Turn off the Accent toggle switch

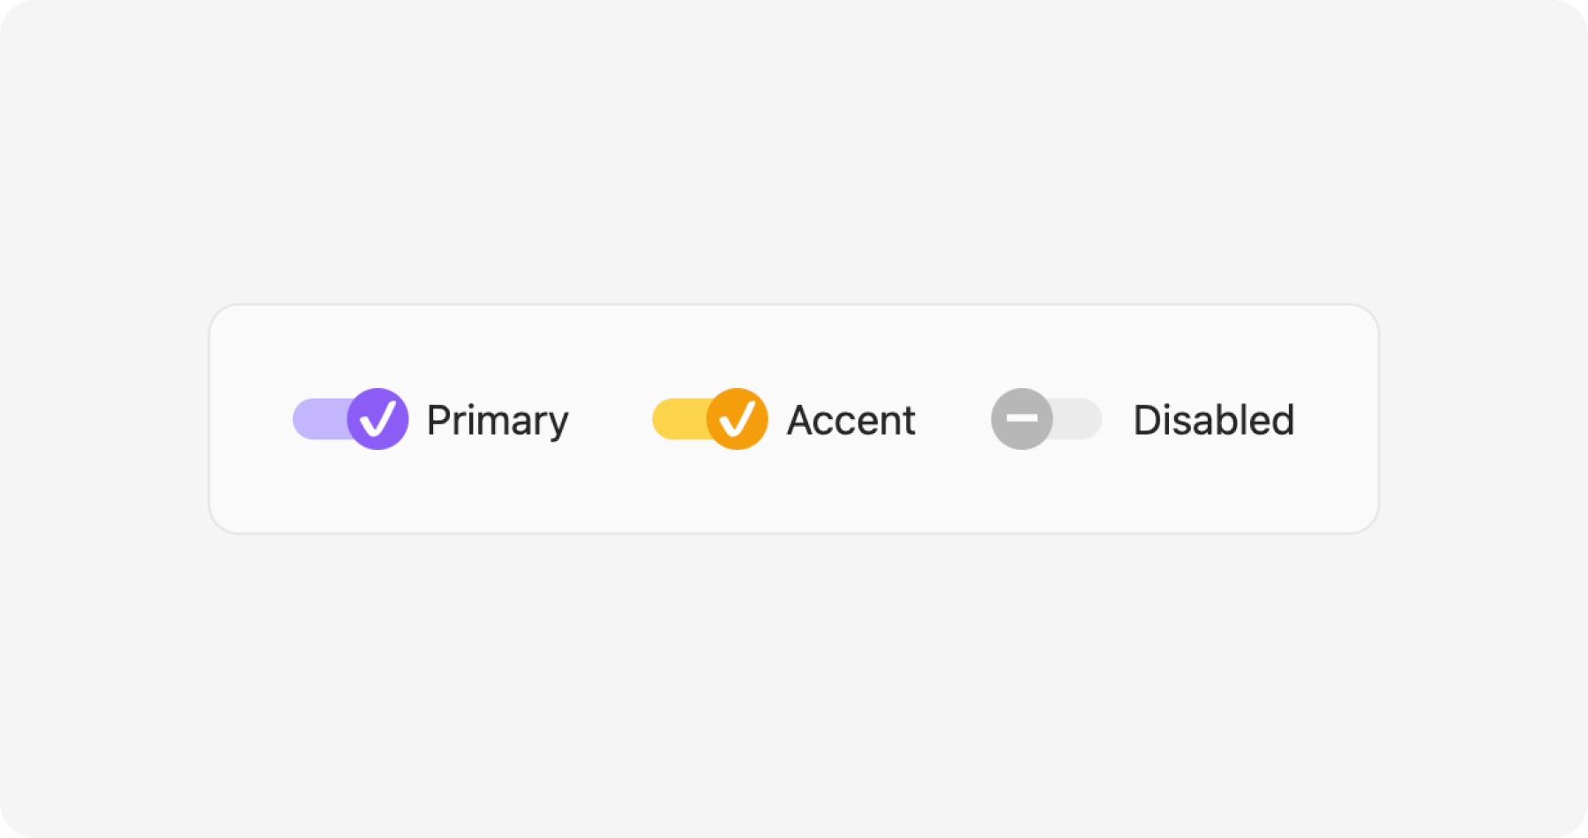(x=709, y=419)
